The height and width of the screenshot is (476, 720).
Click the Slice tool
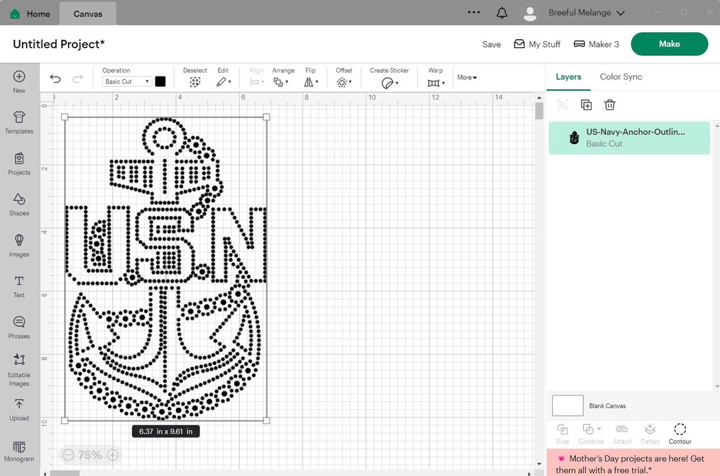coord(562,433)
